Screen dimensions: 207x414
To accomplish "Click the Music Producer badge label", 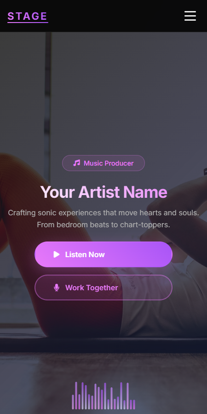I will (103, 163).
